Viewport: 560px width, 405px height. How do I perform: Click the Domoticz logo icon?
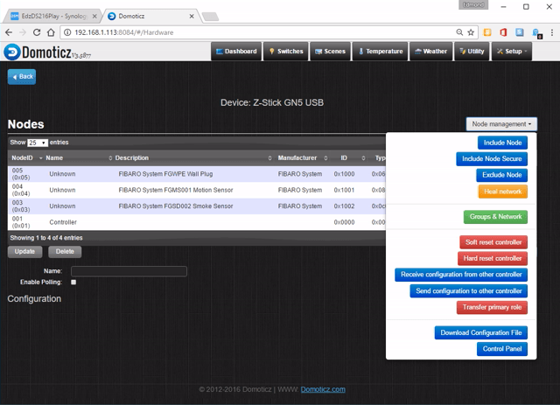pyautogui.click(x=11, y=52)
